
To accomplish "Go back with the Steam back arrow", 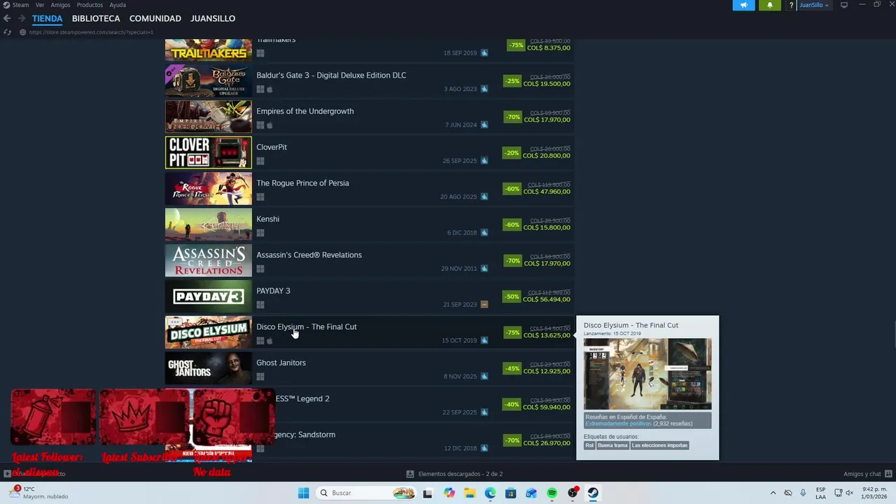I will pyautogui.click(x=7, y=18).
